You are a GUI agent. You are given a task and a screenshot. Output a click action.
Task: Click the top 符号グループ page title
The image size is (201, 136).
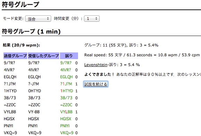(21, 5)
